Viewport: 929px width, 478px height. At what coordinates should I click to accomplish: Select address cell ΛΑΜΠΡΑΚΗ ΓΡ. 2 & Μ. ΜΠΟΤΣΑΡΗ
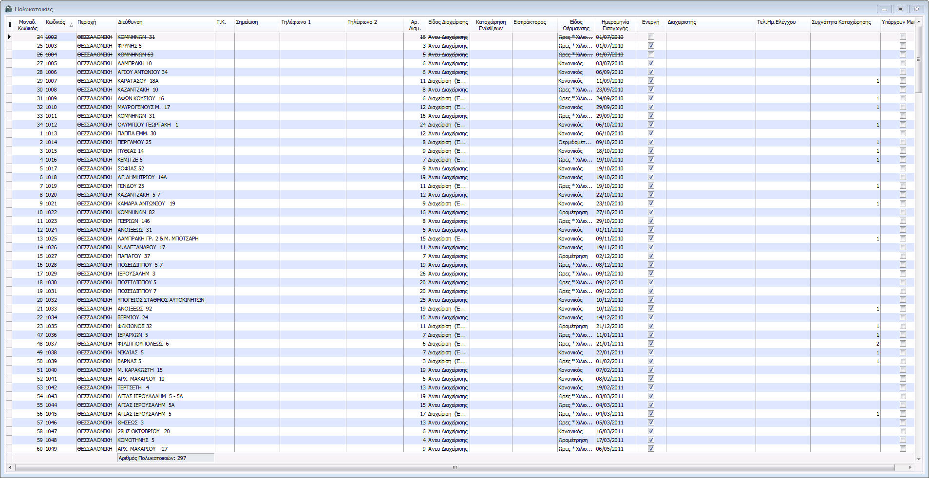[x=166, y=239]
